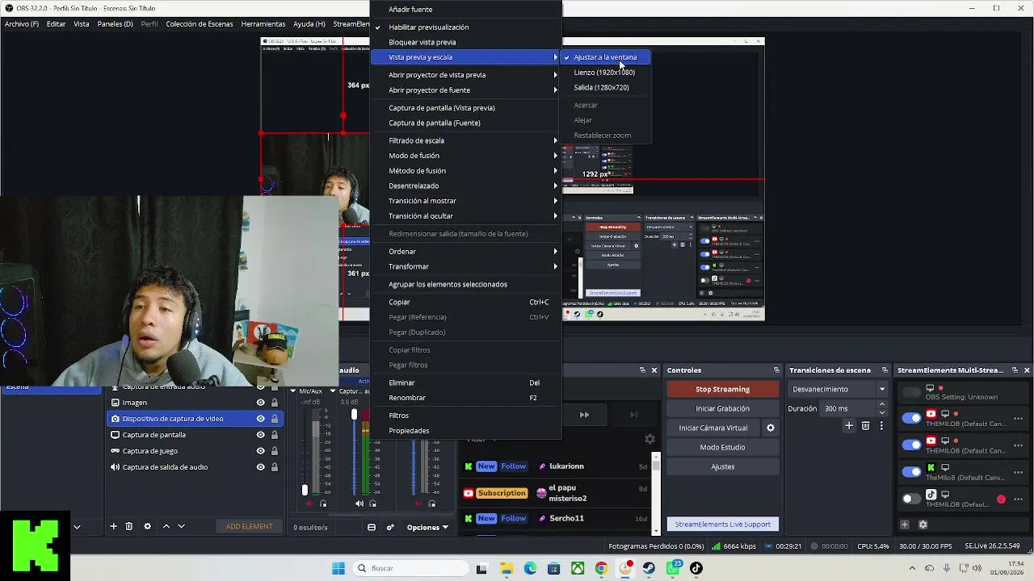Hide the Imagen source

(260, 403)
